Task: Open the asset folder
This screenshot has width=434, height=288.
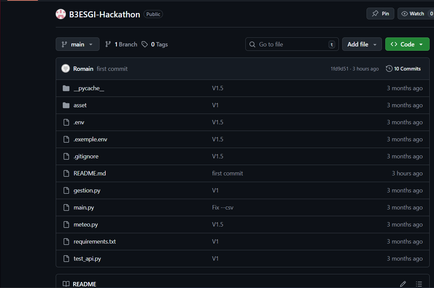Action: coord(80,105)
